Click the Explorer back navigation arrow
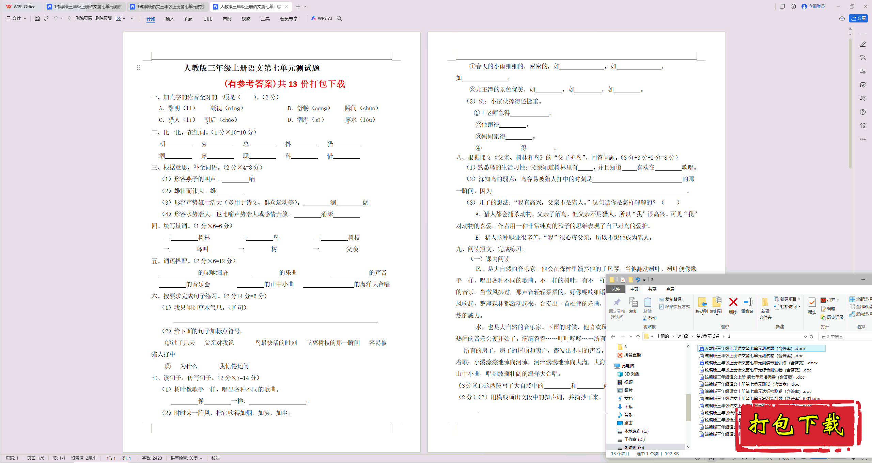Viewport: 872px width, 463px height. coord(613,337)
